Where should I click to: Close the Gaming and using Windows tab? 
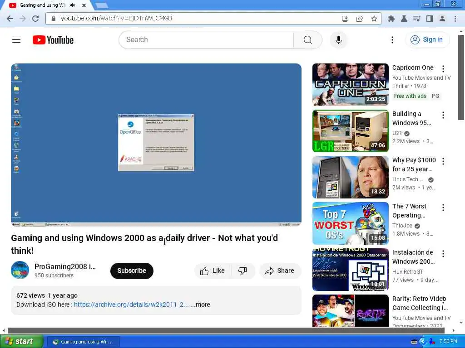coord(84,5)
